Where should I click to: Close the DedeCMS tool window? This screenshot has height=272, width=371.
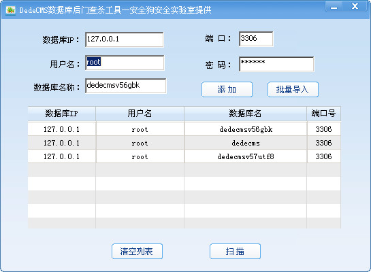click(x=355, y=6)
